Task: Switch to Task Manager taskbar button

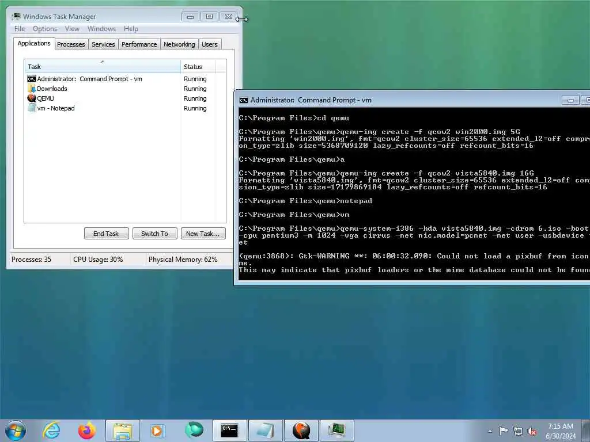Action: point(336,430)
